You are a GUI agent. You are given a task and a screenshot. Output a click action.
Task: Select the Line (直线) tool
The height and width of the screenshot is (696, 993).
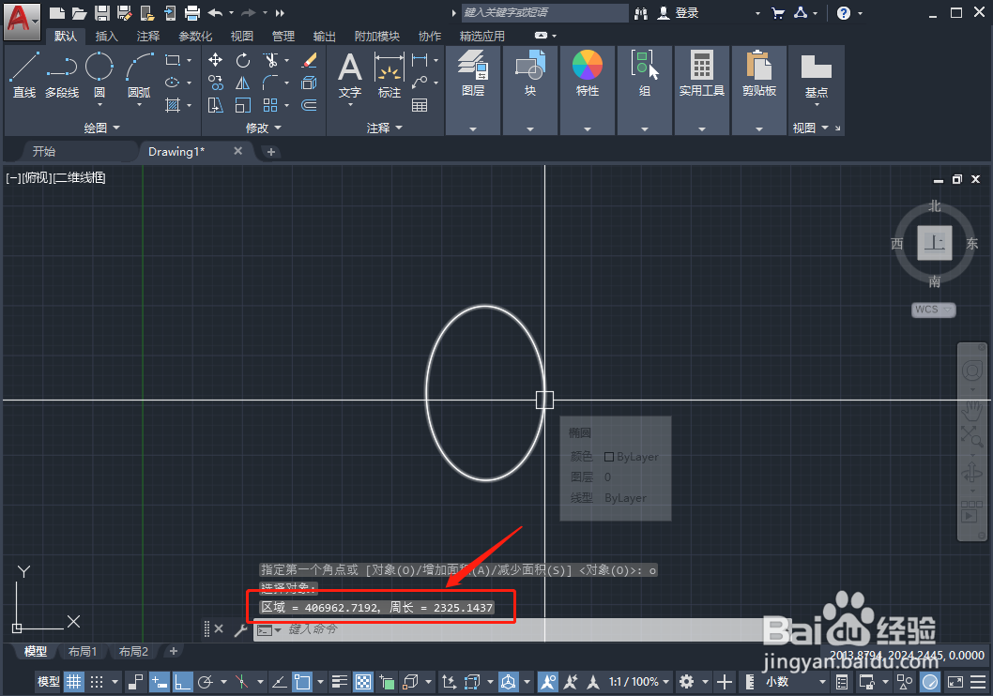(x=24, y=75)
